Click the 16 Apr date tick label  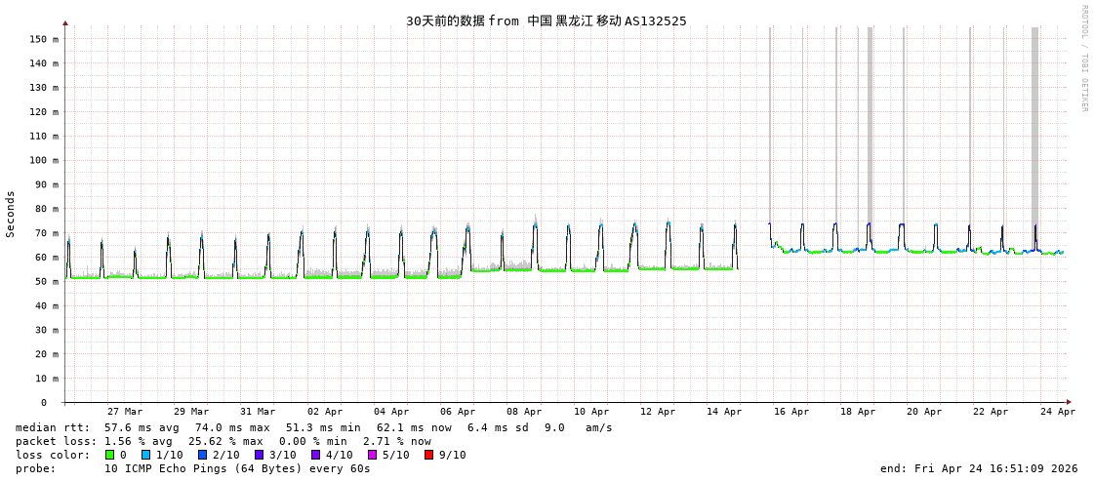tap(791, 412)
